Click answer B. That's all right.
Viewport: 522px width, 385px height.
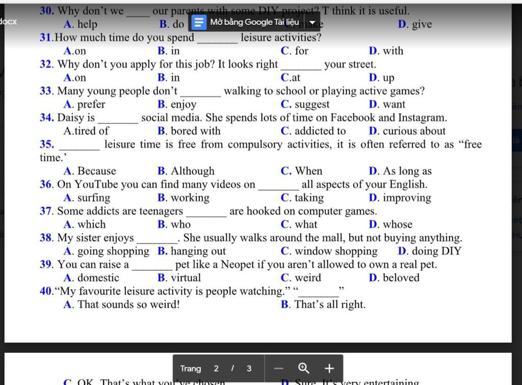[x=323, y=304]
